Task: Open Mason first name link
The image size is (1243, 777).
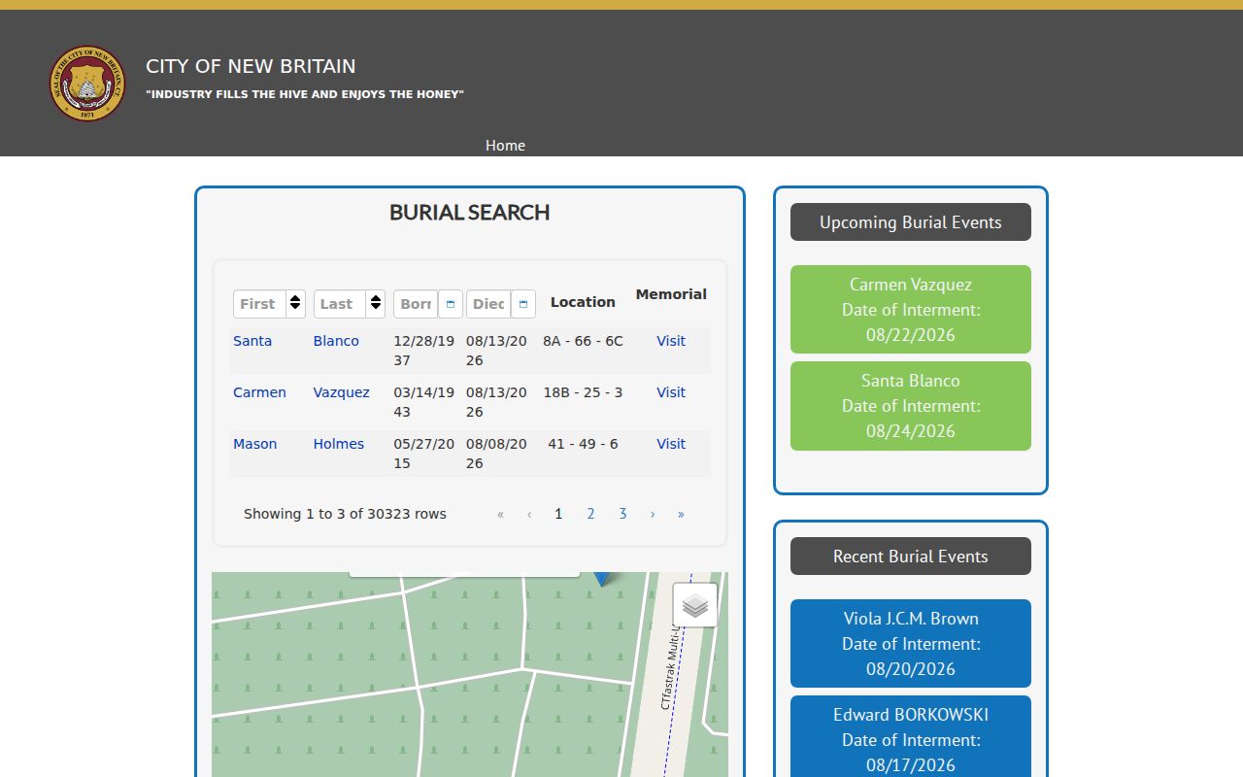Action: pyautogui.click(x=254, y=444)
